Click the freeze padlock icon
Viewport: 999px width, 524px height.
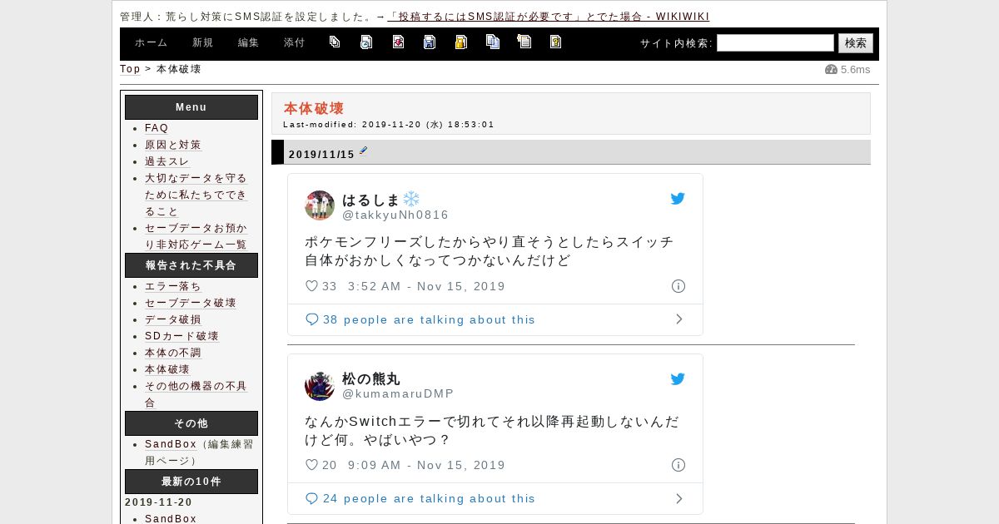pyautogui.click(x=461, y=42)
